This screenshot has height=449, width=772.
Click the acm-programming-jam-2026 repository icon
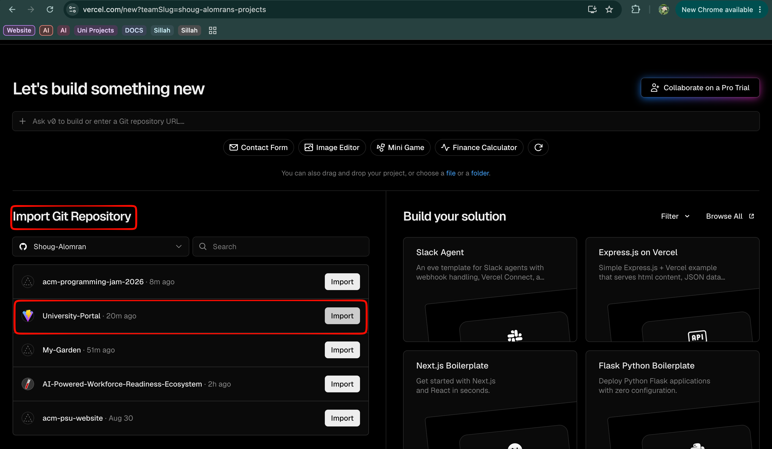tap(28, 282)
